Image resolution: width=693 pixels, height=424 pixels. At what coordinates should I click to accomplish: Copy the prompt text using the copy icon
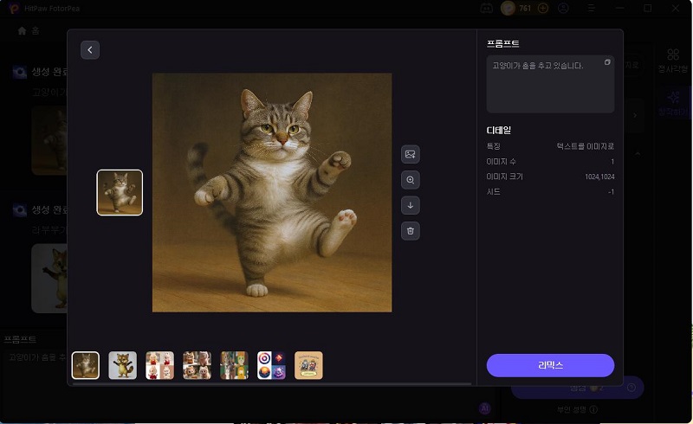607,62
